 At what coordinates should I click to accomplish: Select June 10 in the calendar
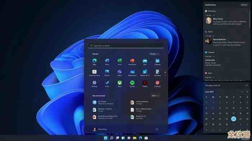(234, 108)
